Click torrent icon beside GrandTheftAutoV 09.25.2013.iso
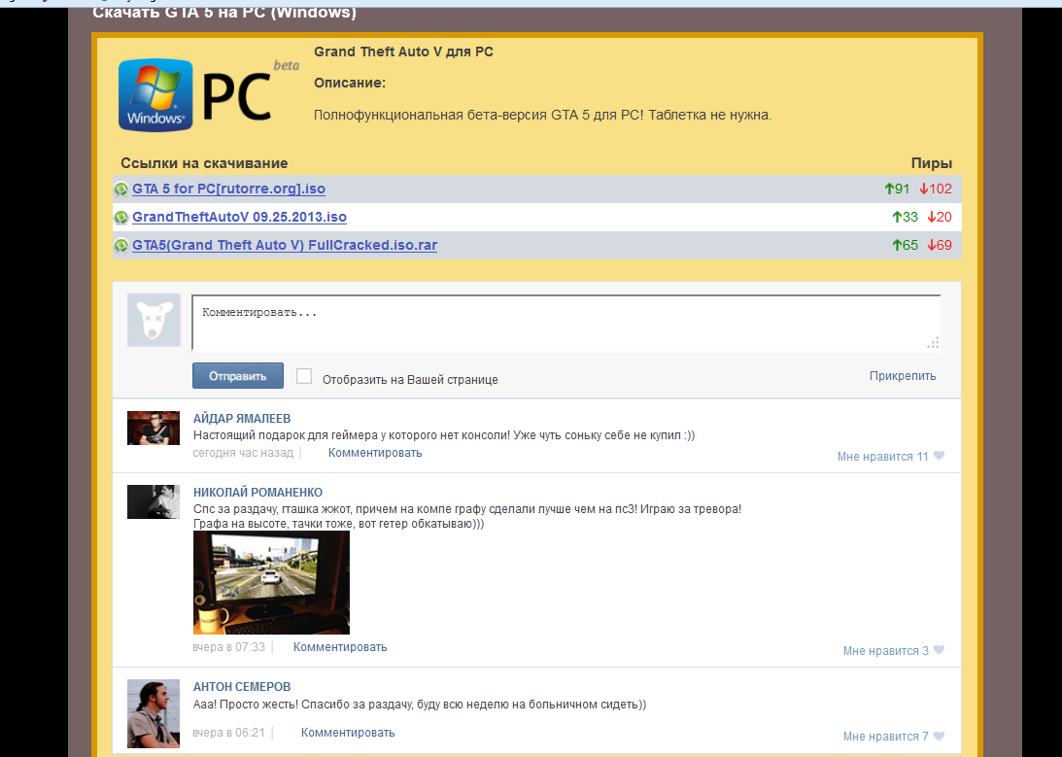The width and height of the screenshot is (1062, 757). (121, 218)
